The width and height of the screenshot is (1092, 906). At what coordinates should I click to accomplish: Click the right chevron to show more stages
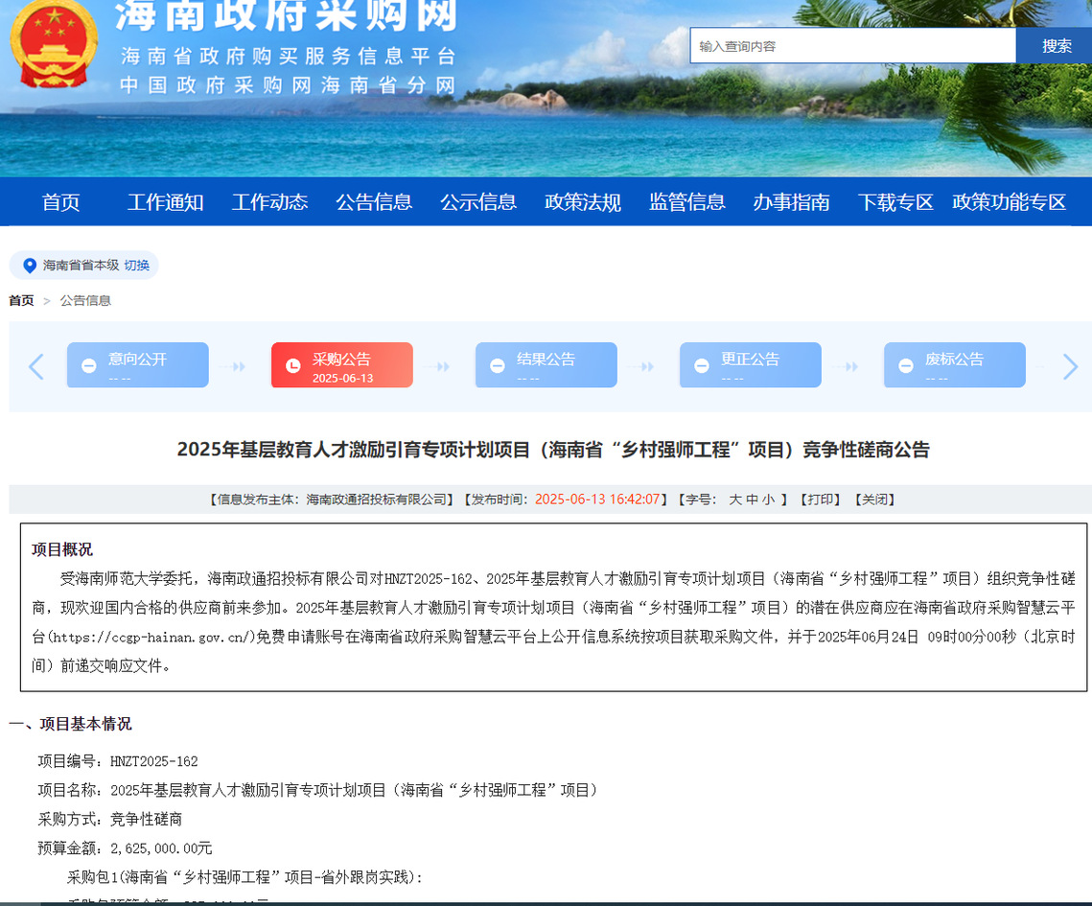[x=1069, y=366]
